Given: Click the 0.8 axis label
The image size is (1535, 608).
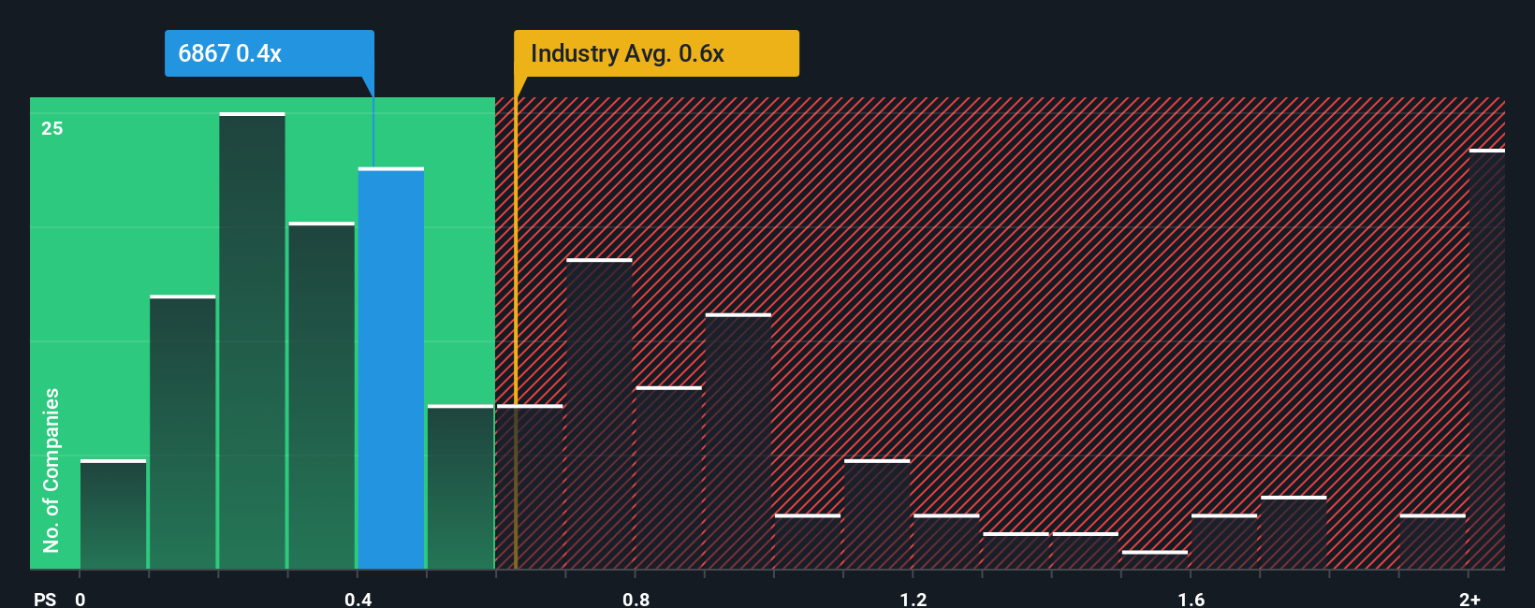Looking at the screenshot, I should (636, 599).
